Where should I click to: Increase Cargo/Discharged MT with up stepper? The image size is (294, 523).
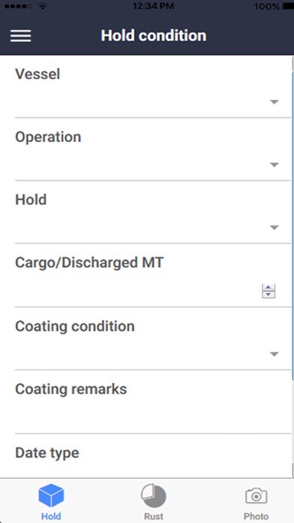[268, 288]
